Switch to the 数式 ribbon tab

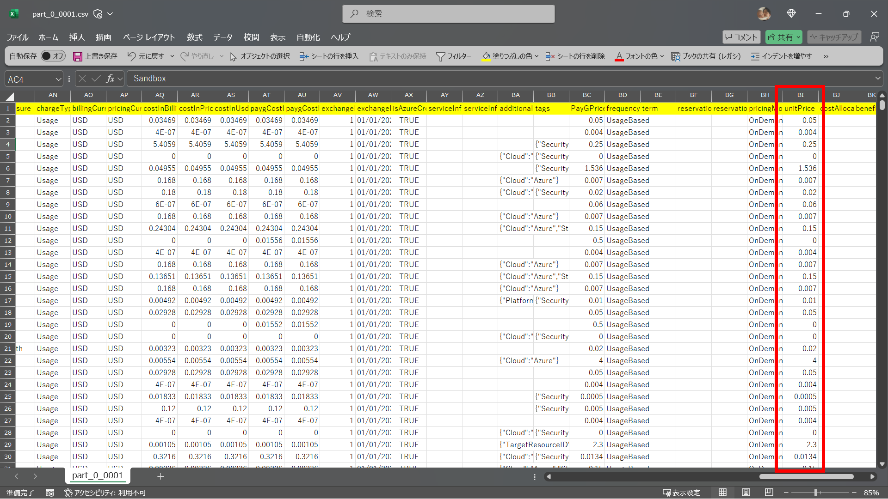click(x=194, y=37)
